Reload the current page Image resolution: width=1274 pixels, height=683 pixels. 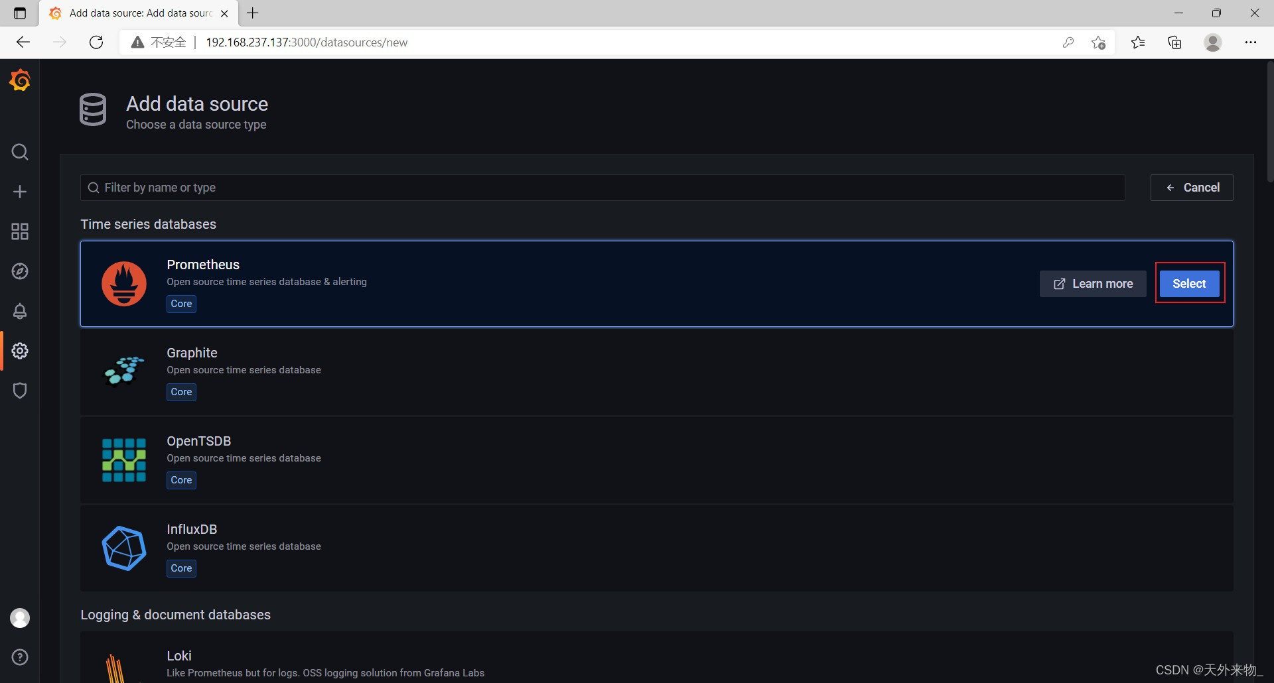pyautogui.click(x=96, y=42)
